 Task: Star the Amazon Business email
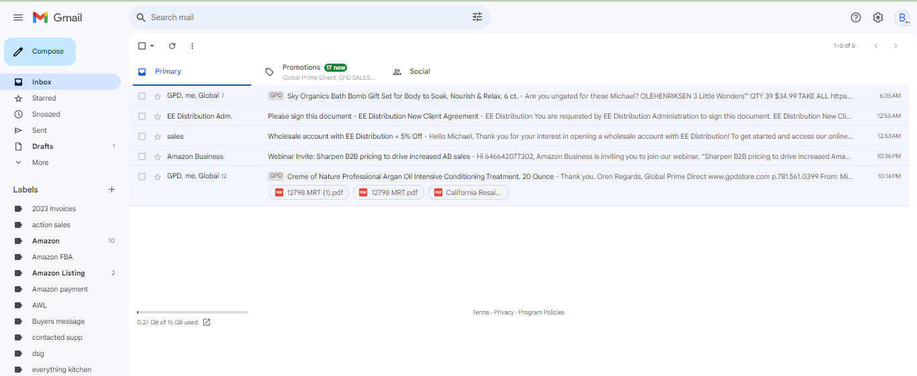(x=158, y=156)
